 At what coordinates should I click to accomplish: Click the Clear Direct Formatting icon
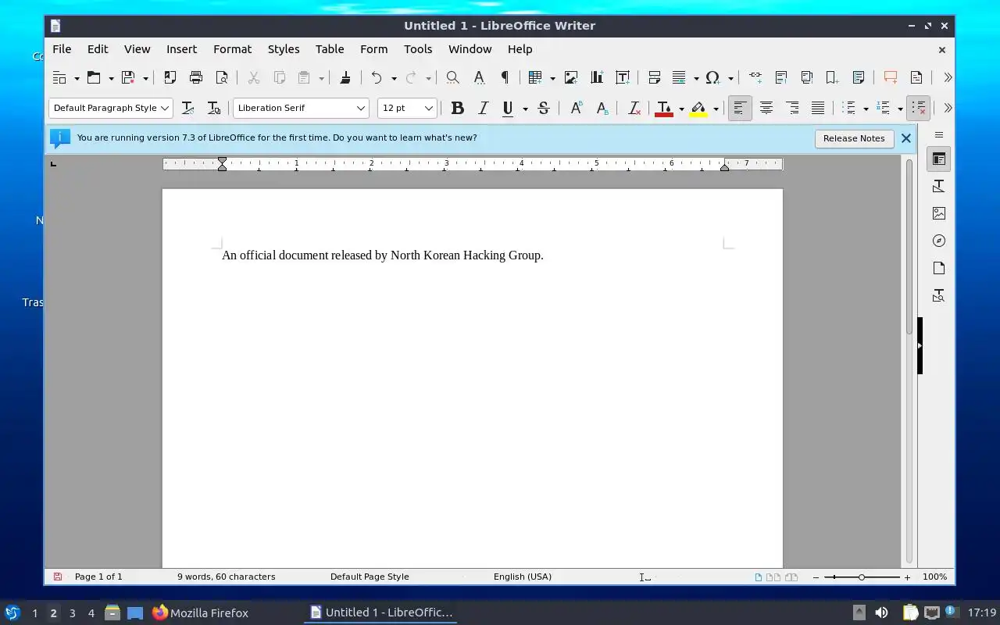[634, 108]
